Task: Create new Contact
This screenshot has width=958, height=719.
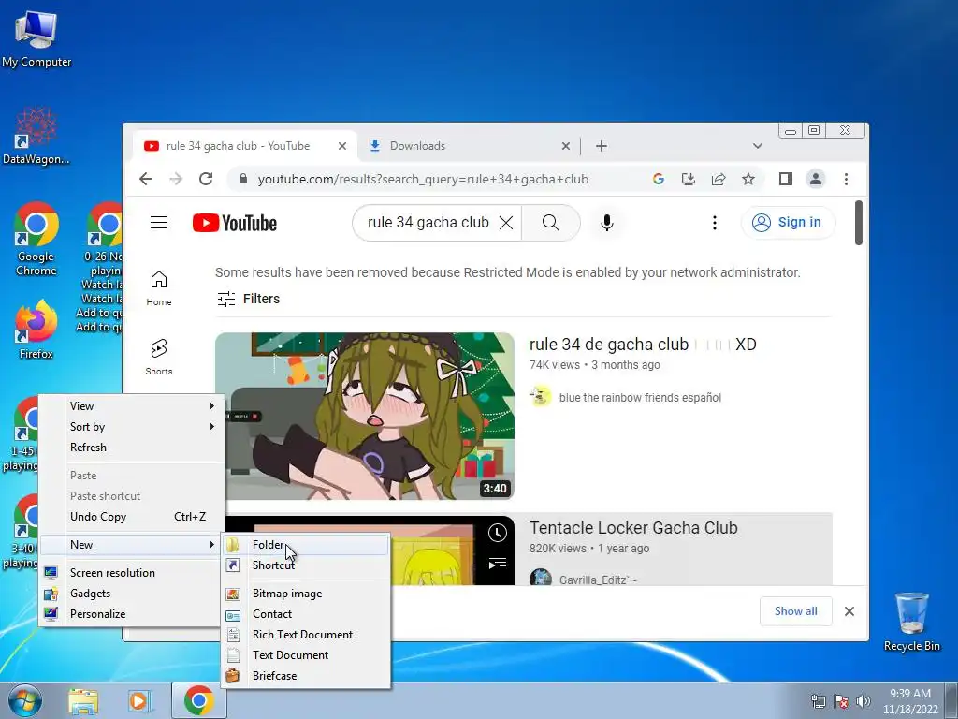Action: click(306, 614)
